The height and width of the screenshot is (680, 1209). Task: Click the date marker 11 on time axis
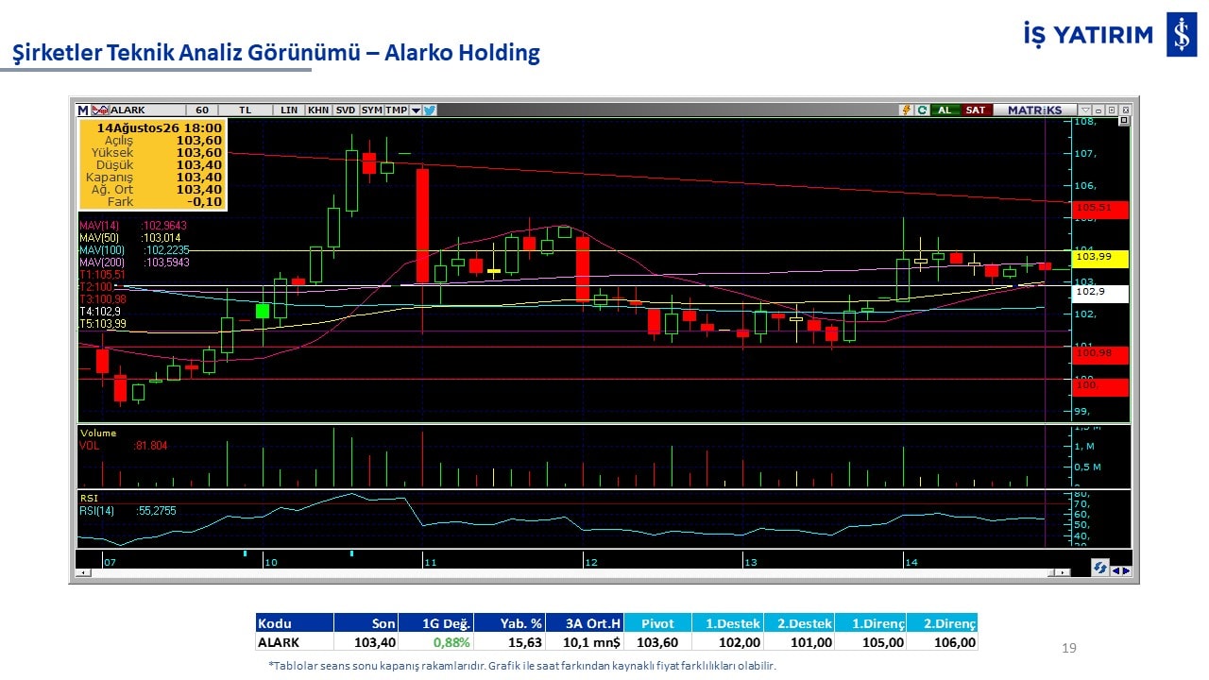(431, 562)
